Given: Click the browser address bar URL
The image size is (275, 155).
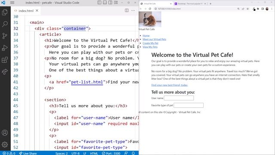Looking at the screenshot, I should 169,9.
